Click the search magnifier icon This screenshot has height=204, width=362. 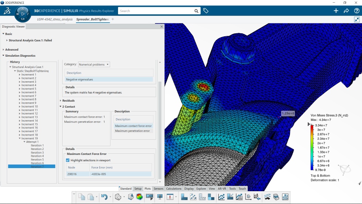pos(196,11)
